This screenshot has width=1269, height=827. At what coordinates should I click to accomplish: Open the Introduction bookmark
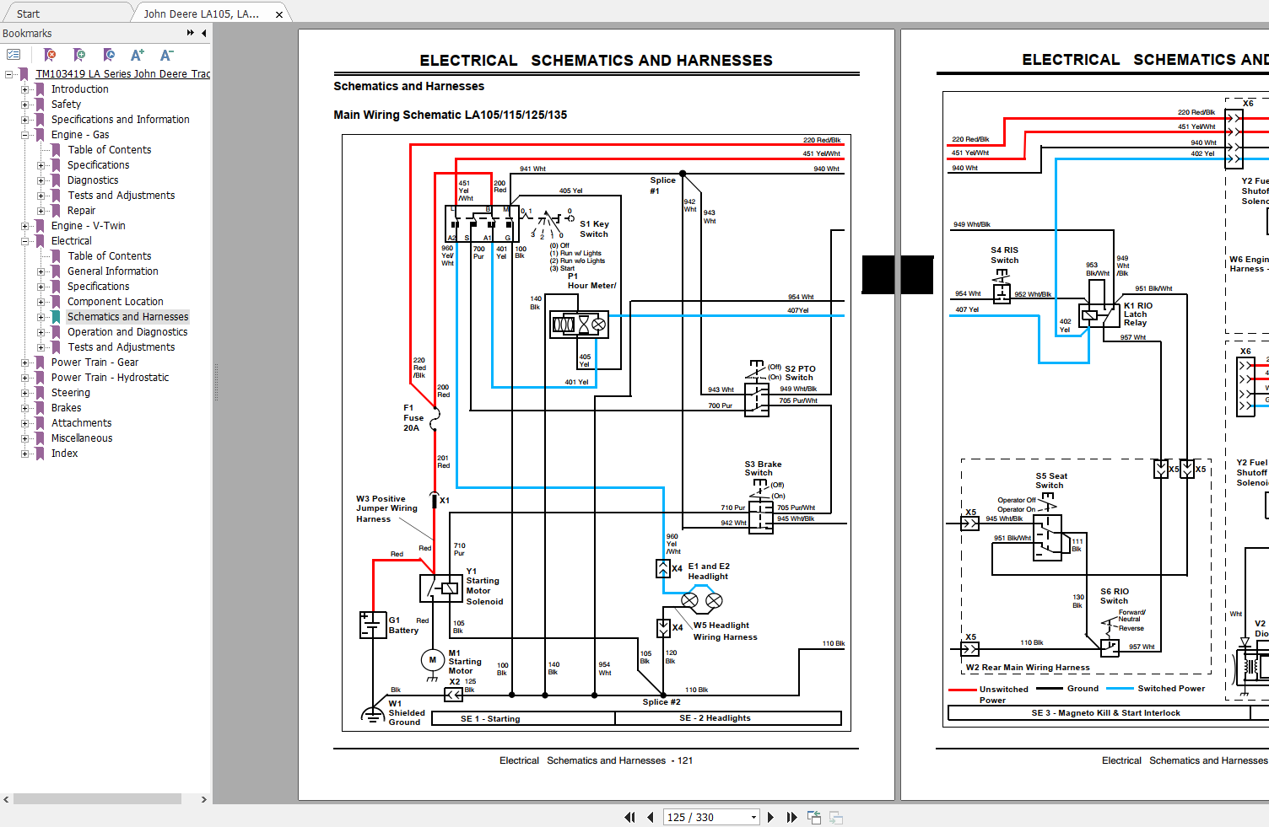[x=79, y=89]
